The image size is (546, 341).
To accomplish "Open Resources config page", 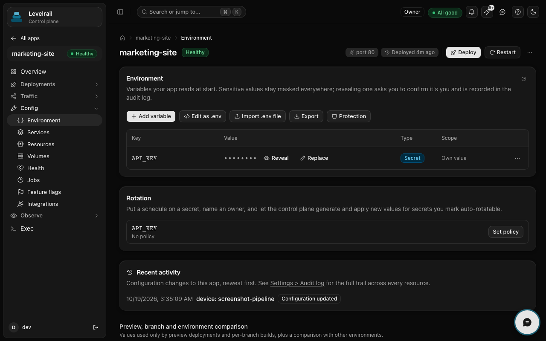I will tap(55, 144).
